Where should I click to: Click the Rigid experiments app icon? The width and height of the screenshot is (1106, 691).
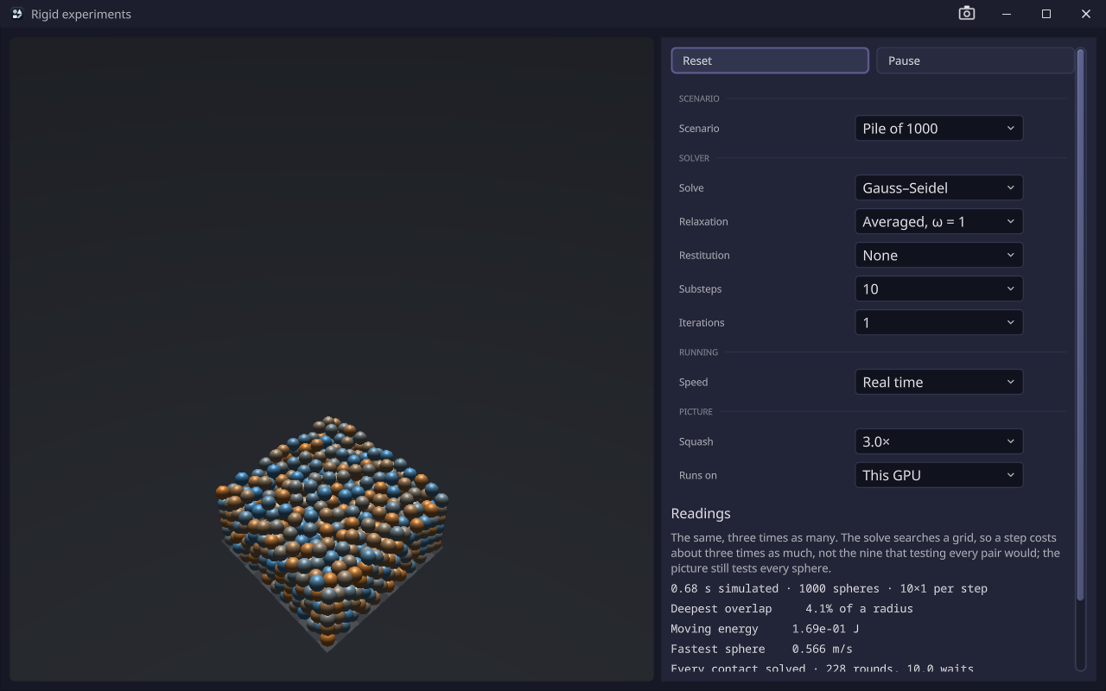point(17,14)
